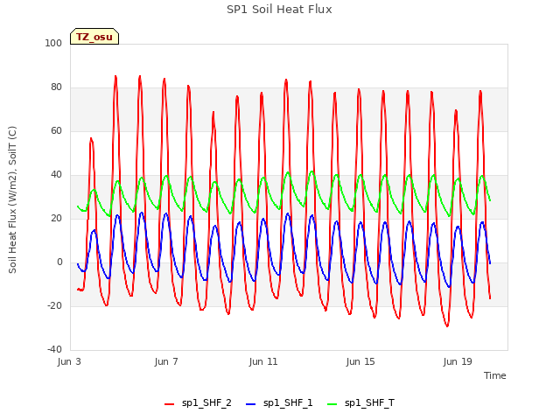560x420 pixels.
Task: Click the TZ_osu annotation label
Action: click(94, 37)
